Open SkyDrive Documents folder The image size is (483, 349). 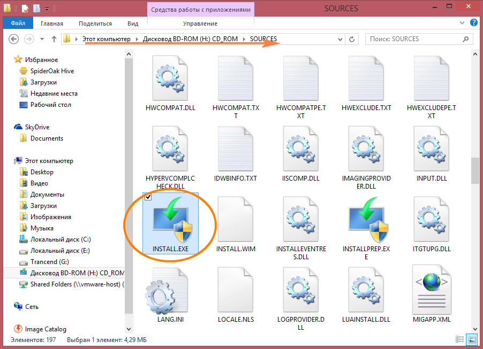[x=41, y=138]
